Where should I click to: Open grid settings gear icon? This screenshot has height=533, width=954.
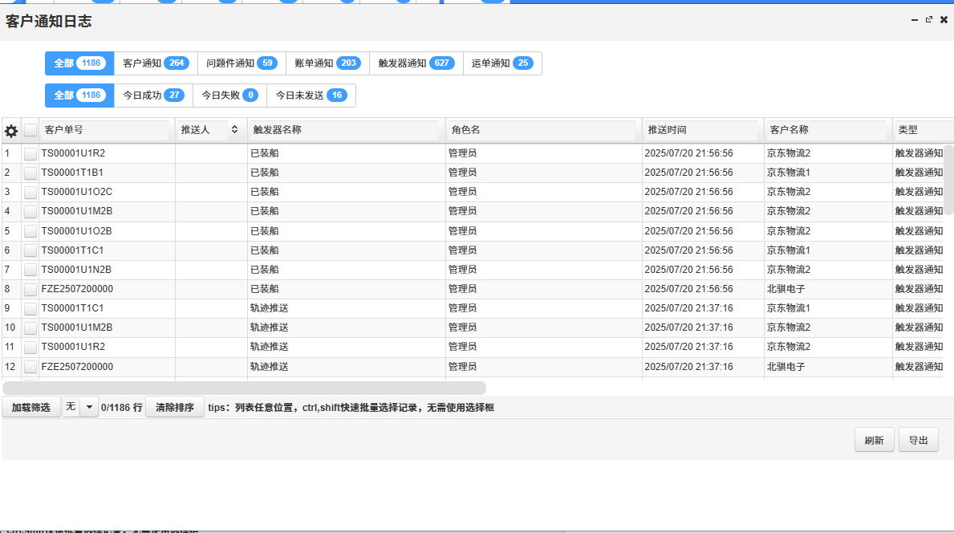11,130
